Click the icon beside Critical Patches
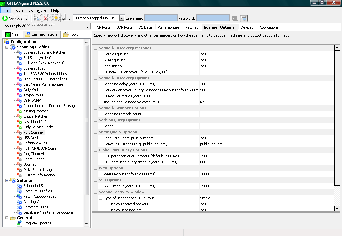 [19, 116]
